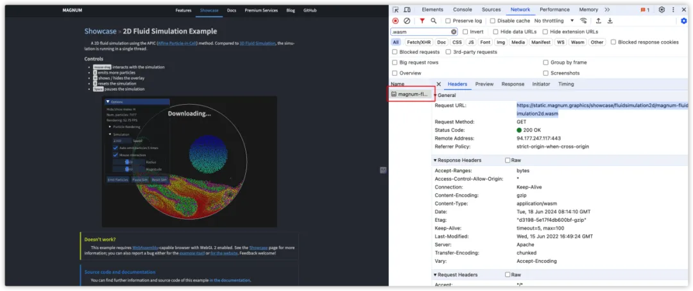Toggle the Mouse interaction simulation checkbox
The height and width of the screenshot is (291, 693).
(x=116, y=155)
